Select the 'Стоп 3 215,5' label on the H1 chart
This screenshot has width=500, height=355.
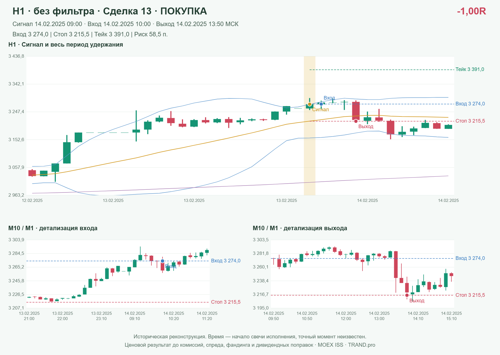[470, 121]
